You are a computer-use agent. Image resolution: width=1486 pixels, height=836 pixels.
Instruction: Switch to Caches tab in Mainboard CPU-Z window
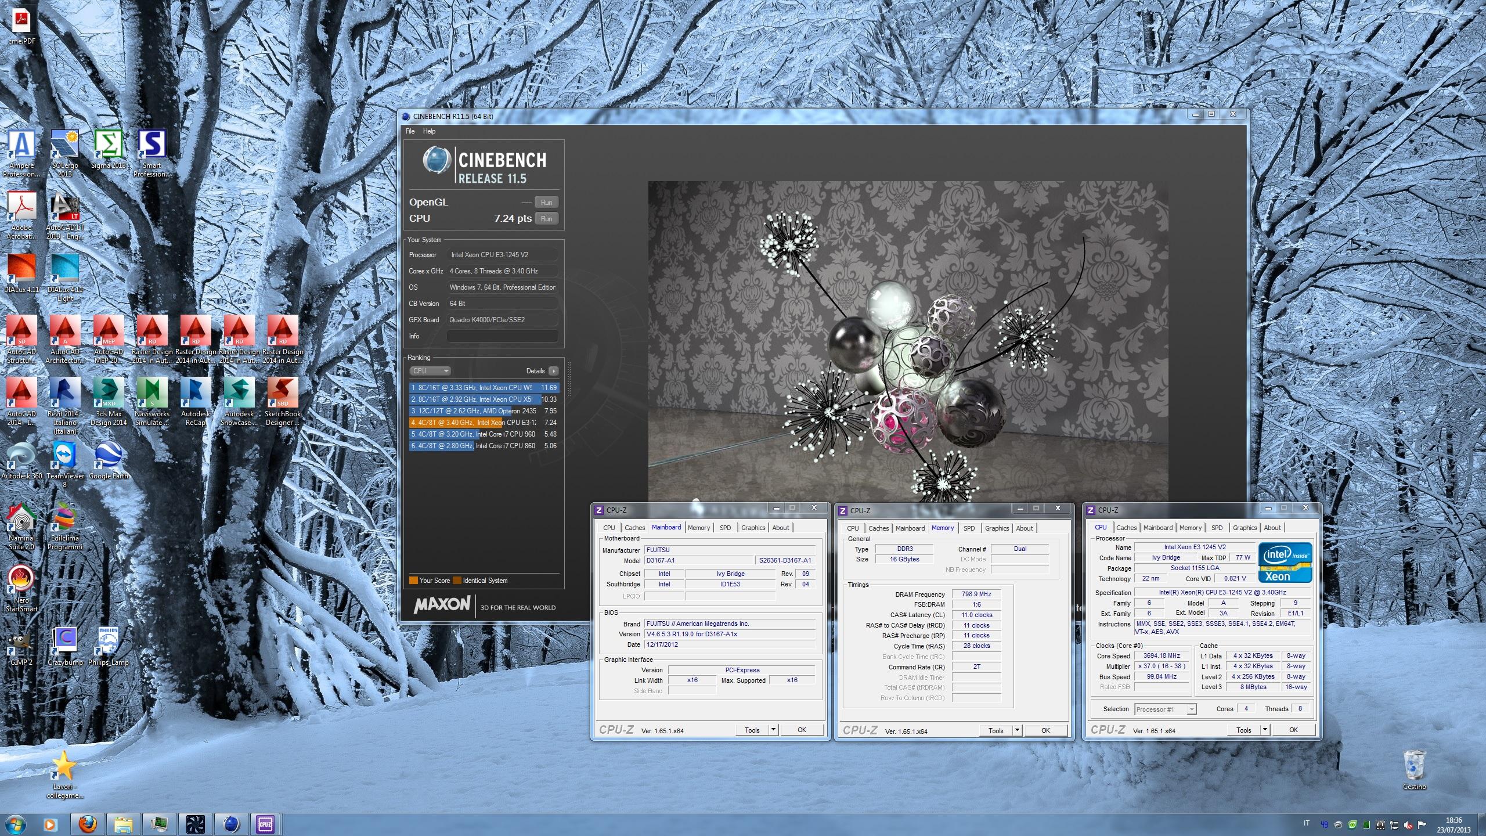point(634,528)
